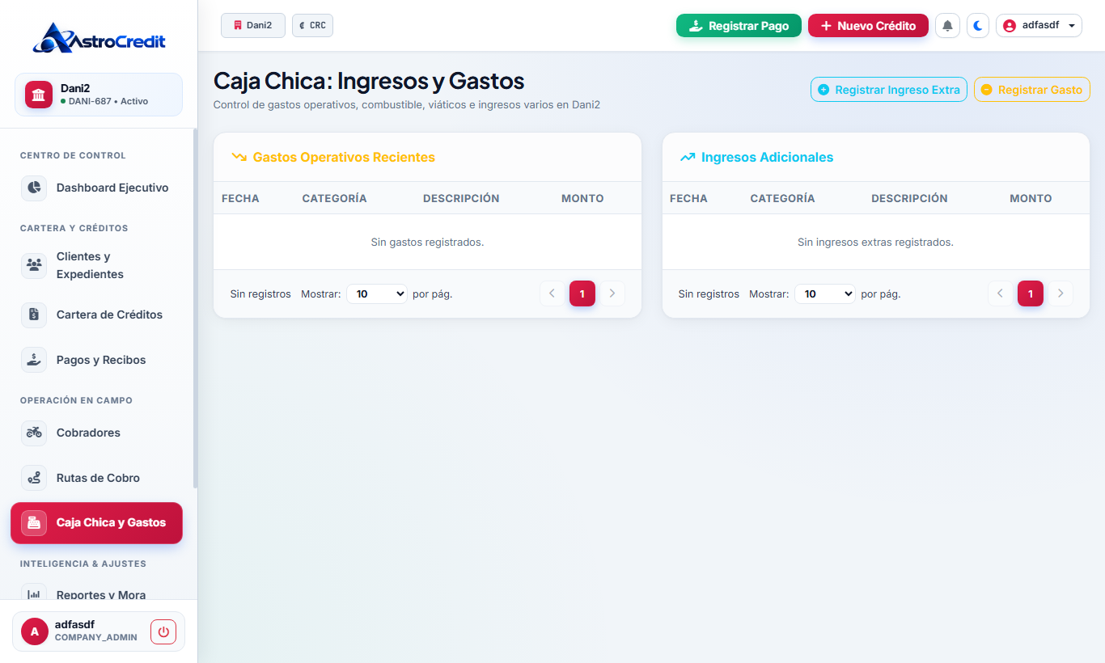Click the Dani2 chip in the header
1105x663 pixels.
click(253, 25)
